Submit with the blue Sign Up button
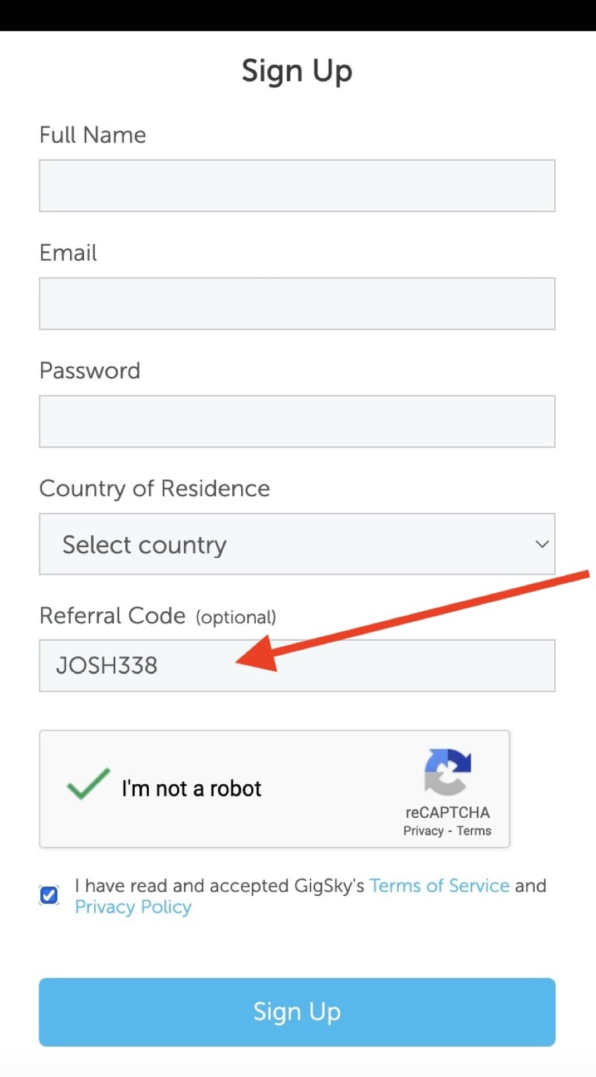 [297, 1012]
